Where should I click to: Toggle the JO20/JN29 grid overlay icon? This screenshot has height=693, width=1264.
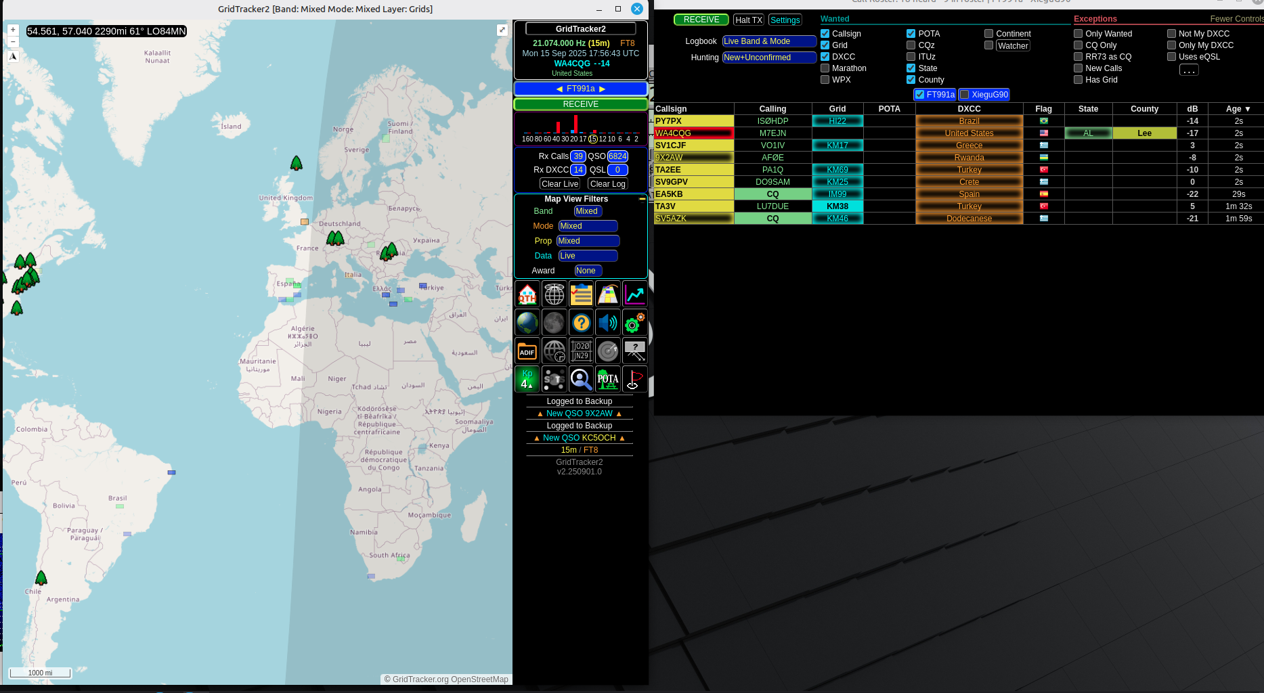[581, 351]
